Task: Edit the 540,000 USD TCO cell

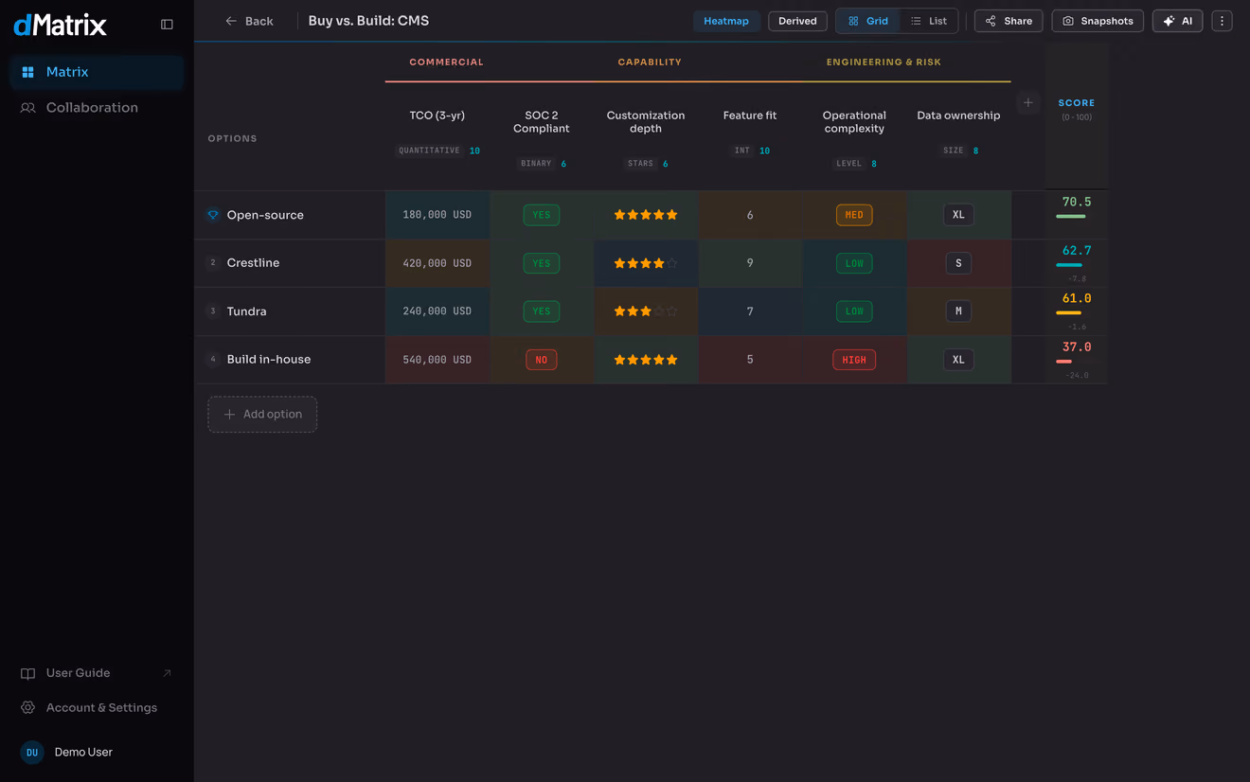Action: (x=437, y=360)
